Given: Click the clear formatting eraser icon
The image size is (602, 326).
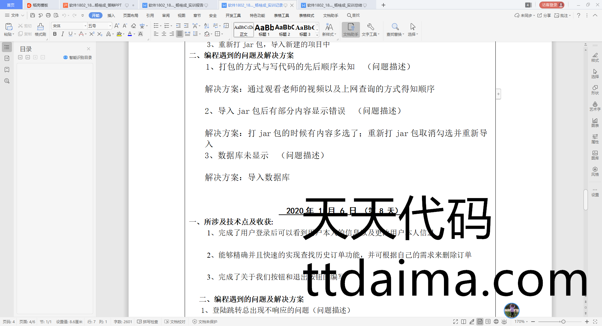Looking at the screenshot, I should point(134,26).
